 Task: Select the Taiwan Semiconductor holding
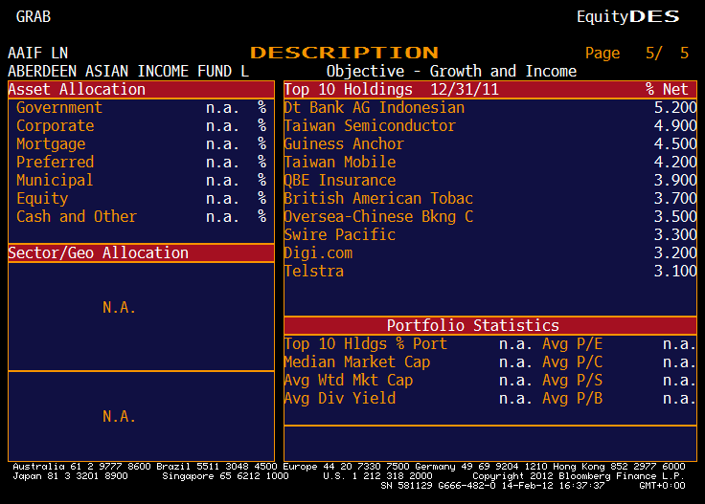click(370, 126)
